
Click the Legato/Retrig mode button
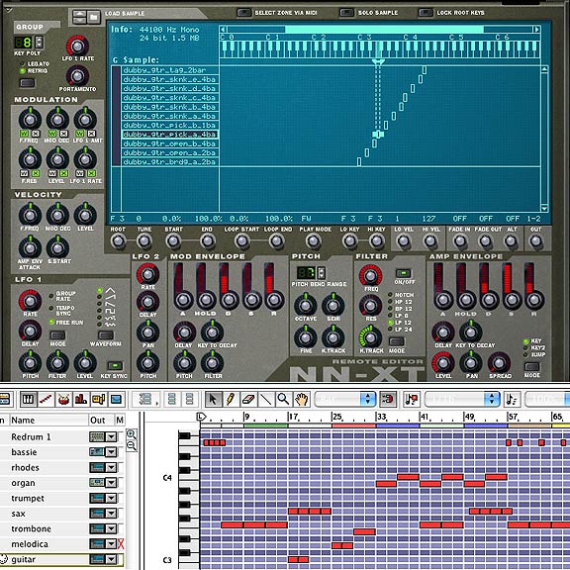(x=28, y=83)
